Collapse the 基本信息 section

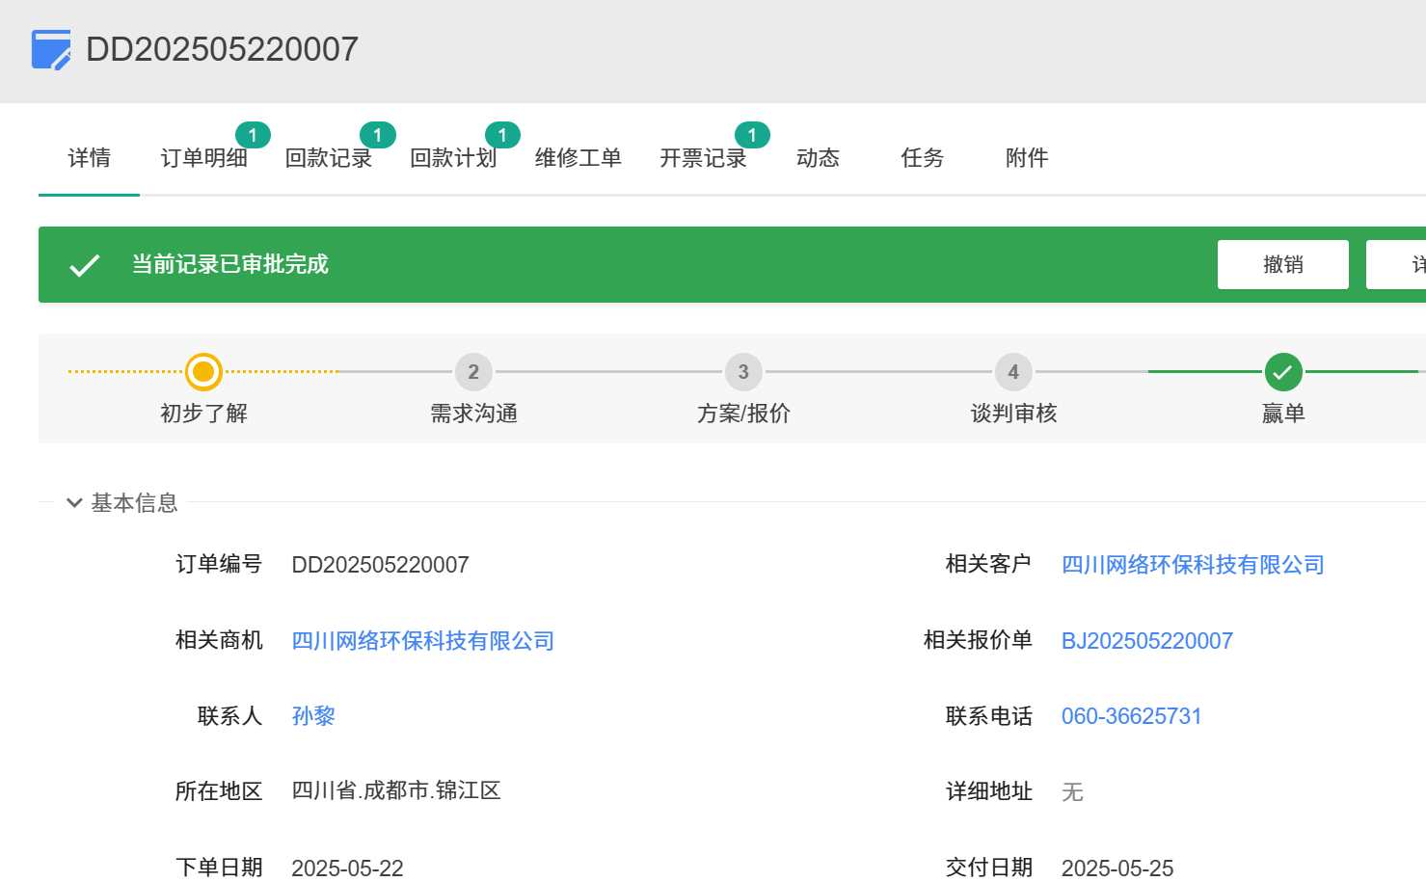(x=74, y=503)
